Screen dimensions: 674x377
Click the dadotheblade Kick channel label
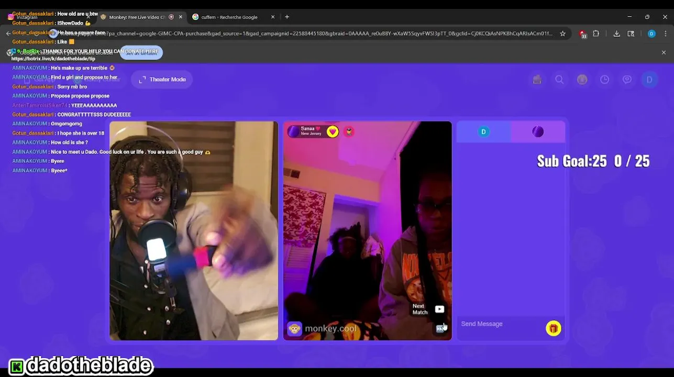click(81, 365)
